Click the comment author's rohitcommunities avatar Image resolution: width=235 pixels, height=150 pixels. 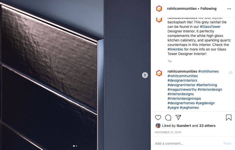pos(159,73)
